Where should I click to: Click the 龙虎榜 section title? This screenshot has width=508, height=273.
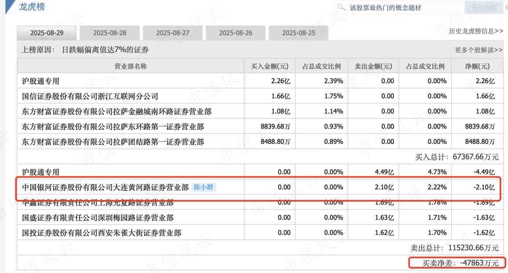(32, 7)
